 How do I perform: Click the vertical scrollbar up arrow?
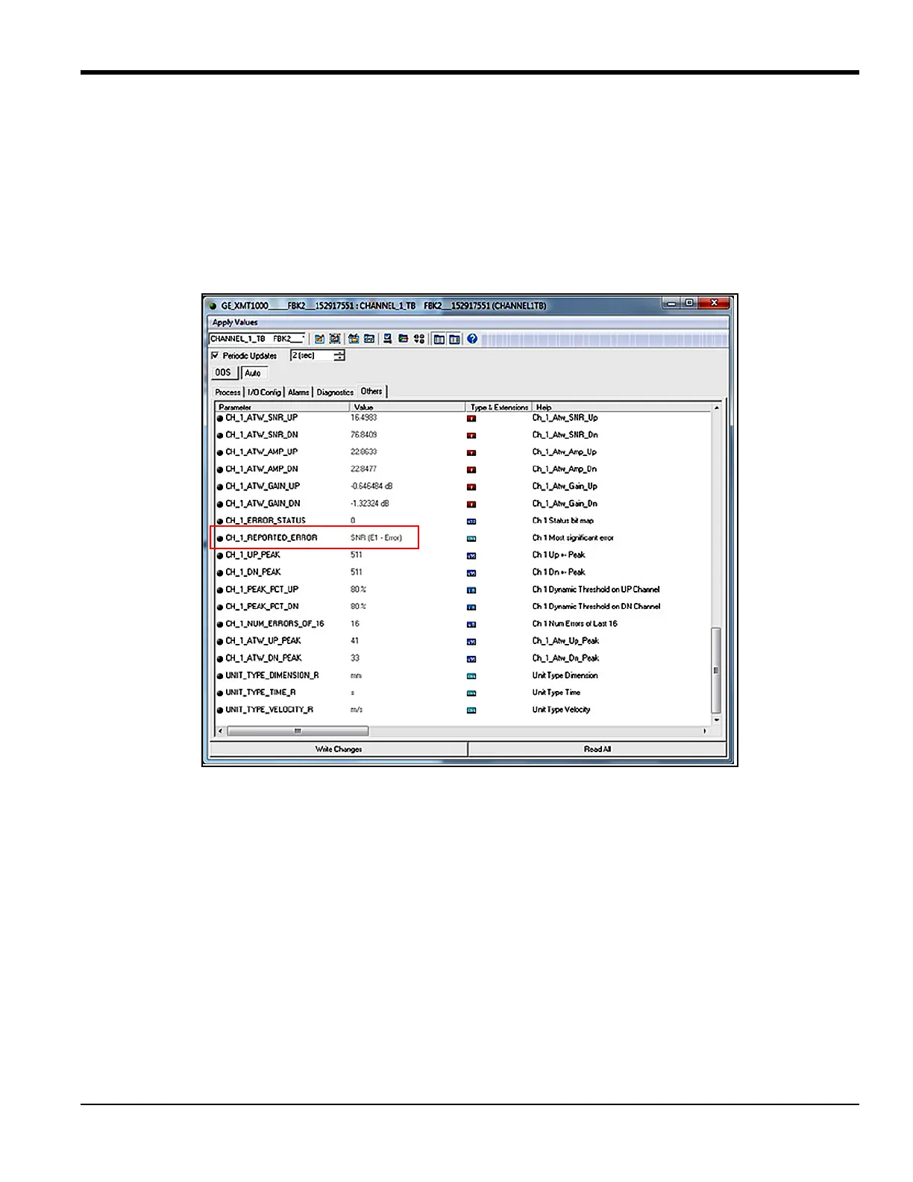coord(717,408)
